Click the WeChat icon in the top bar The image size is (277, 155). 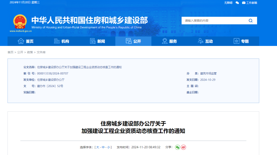[x=237, y=3]
